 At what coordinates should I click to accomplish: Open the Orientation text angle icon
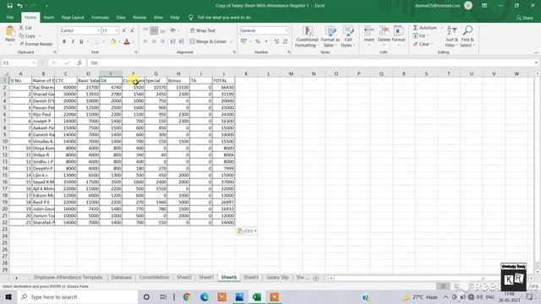tap(173, 30)
